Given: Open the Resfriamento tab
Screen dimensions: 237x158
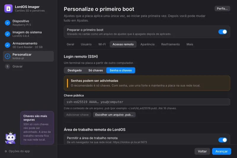Looking at the screenshot, I should tap(171, 44).
